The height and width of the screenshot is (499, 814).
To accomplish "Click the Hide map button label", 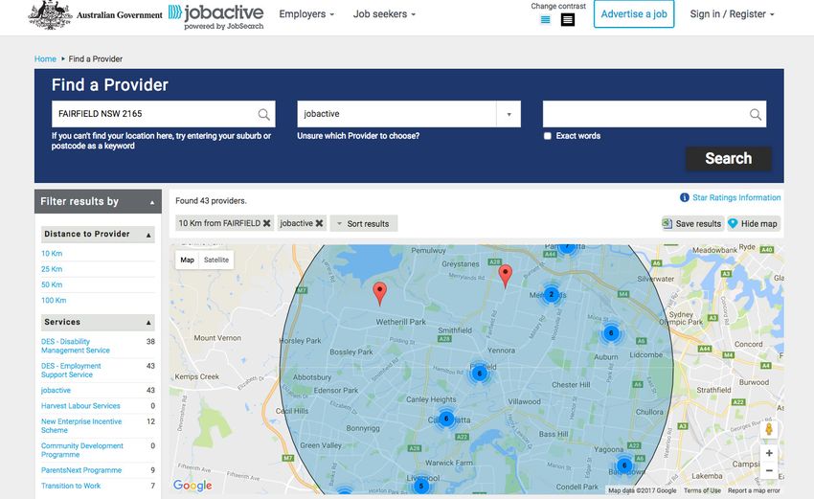I will pos(759,224).
